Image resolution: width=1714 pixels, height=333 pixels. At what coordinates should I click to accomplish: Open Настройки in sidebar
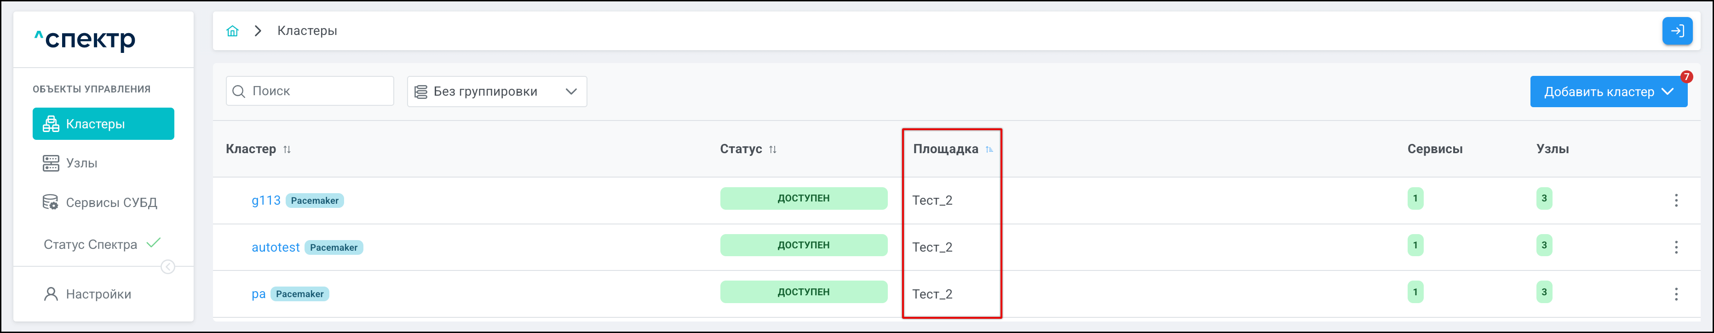pos(98,294)
